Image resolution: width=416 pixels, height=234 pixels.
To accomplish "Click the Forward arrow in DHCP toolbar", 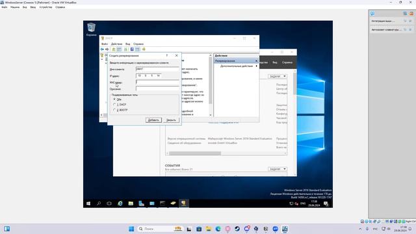I will (x=107, y=49).
